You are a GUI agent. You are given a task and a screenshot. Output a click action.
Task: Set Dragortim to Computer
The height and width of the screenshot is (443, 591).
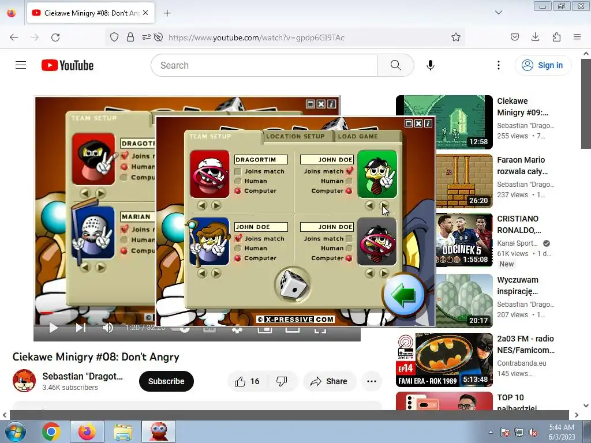tap(237, 191)
